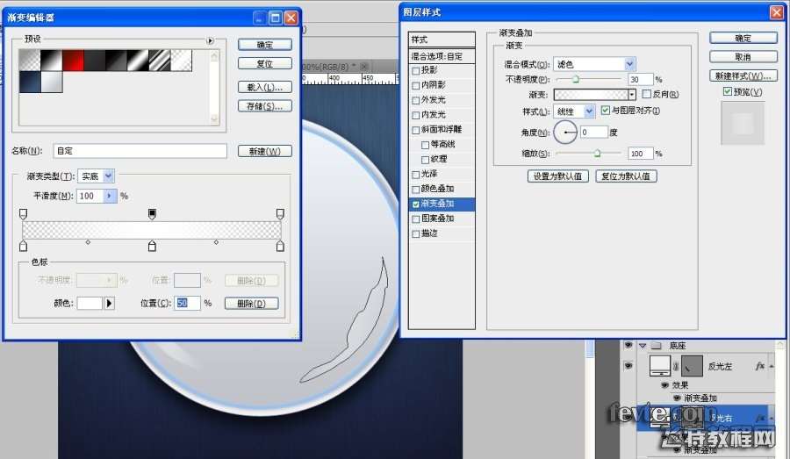
Task: Enable the 描边 checkbox
Action: (x=416, y=233)
